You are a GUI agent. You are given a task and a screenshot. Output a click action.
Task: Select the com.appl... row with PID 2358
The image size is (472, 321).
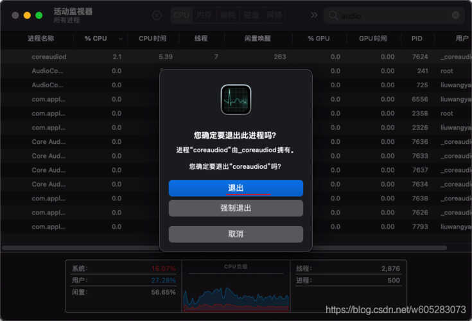tap(236, 114)
